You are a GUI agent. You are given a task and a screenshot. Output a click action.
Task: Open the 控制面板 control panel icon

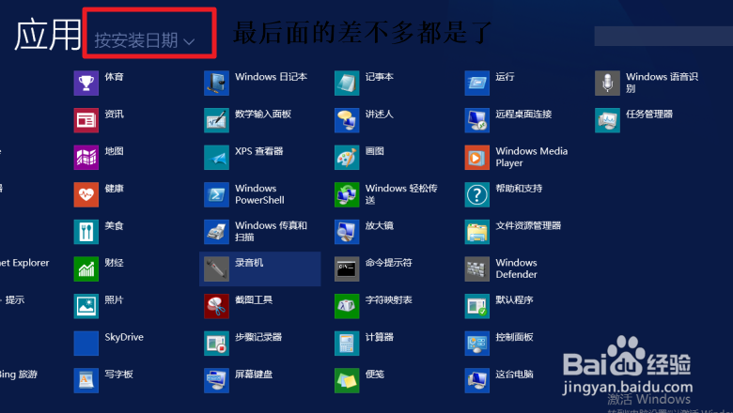coord(476,343)
